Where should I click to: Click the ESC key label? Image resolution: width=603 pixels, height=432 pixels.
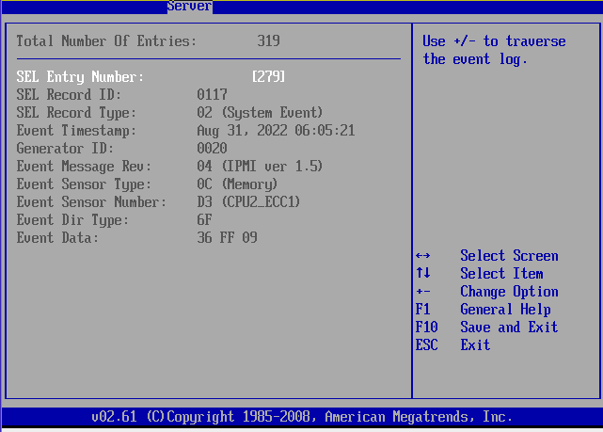tap(426, 345)
